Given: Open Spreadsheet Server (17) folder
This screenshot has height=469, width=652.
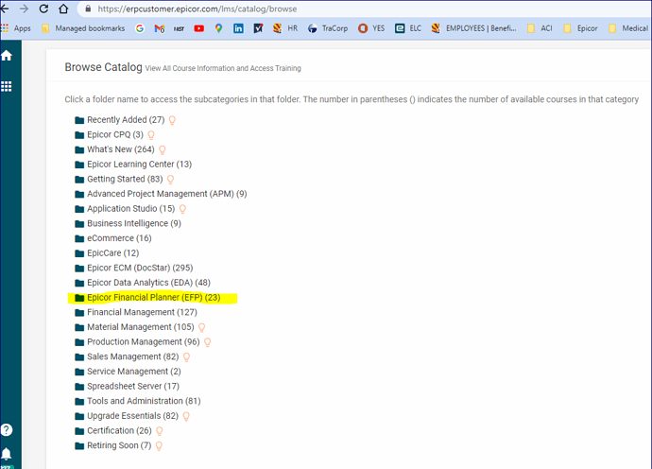Looking at the screenshot, I should tap(127, 386).
